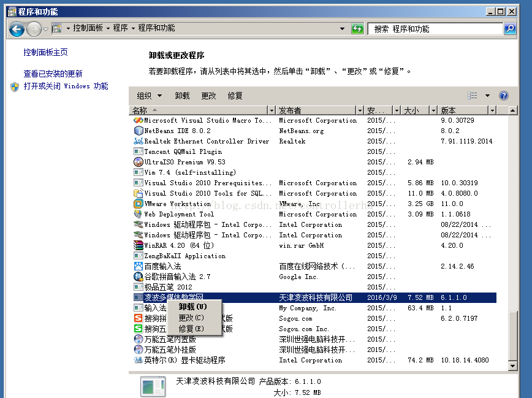The image size is (532, 398).
Task: Click the Back navigation arrow
Action: (17, 29)
